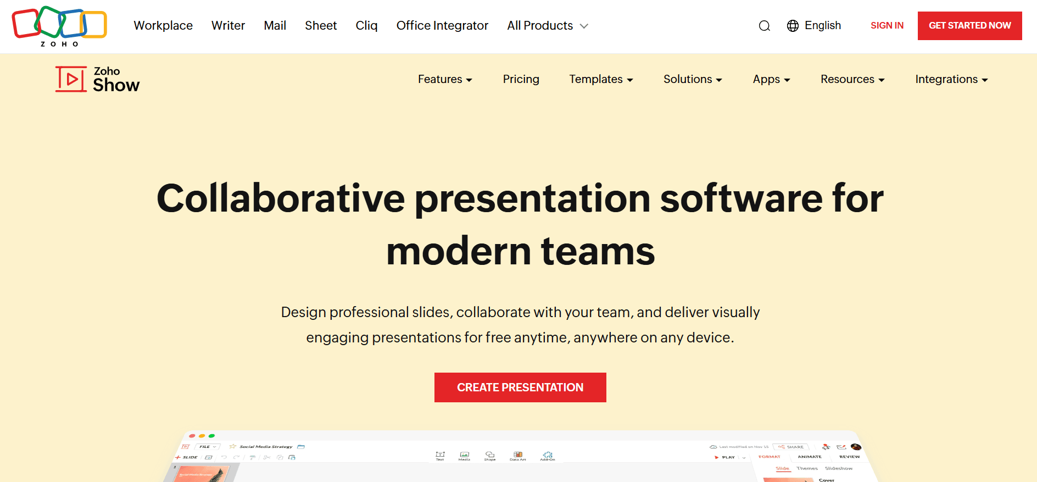Open the PLAY options arrow in preview
The width and height of the screenshot is (1037, 482).
pyautogui.click(x=744, y=457)
